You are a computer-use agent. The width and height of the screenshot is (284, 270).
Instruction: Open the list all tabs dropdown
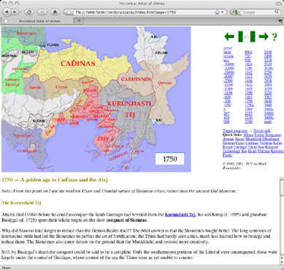[x=280, y=20]
